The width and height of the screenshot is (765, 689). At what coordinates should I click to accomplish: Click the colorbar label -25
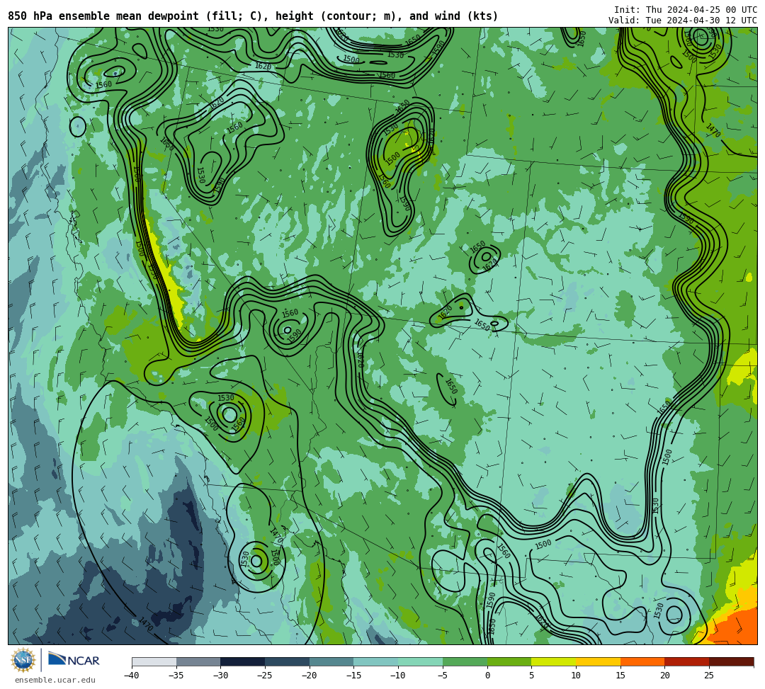click(264, 676)
